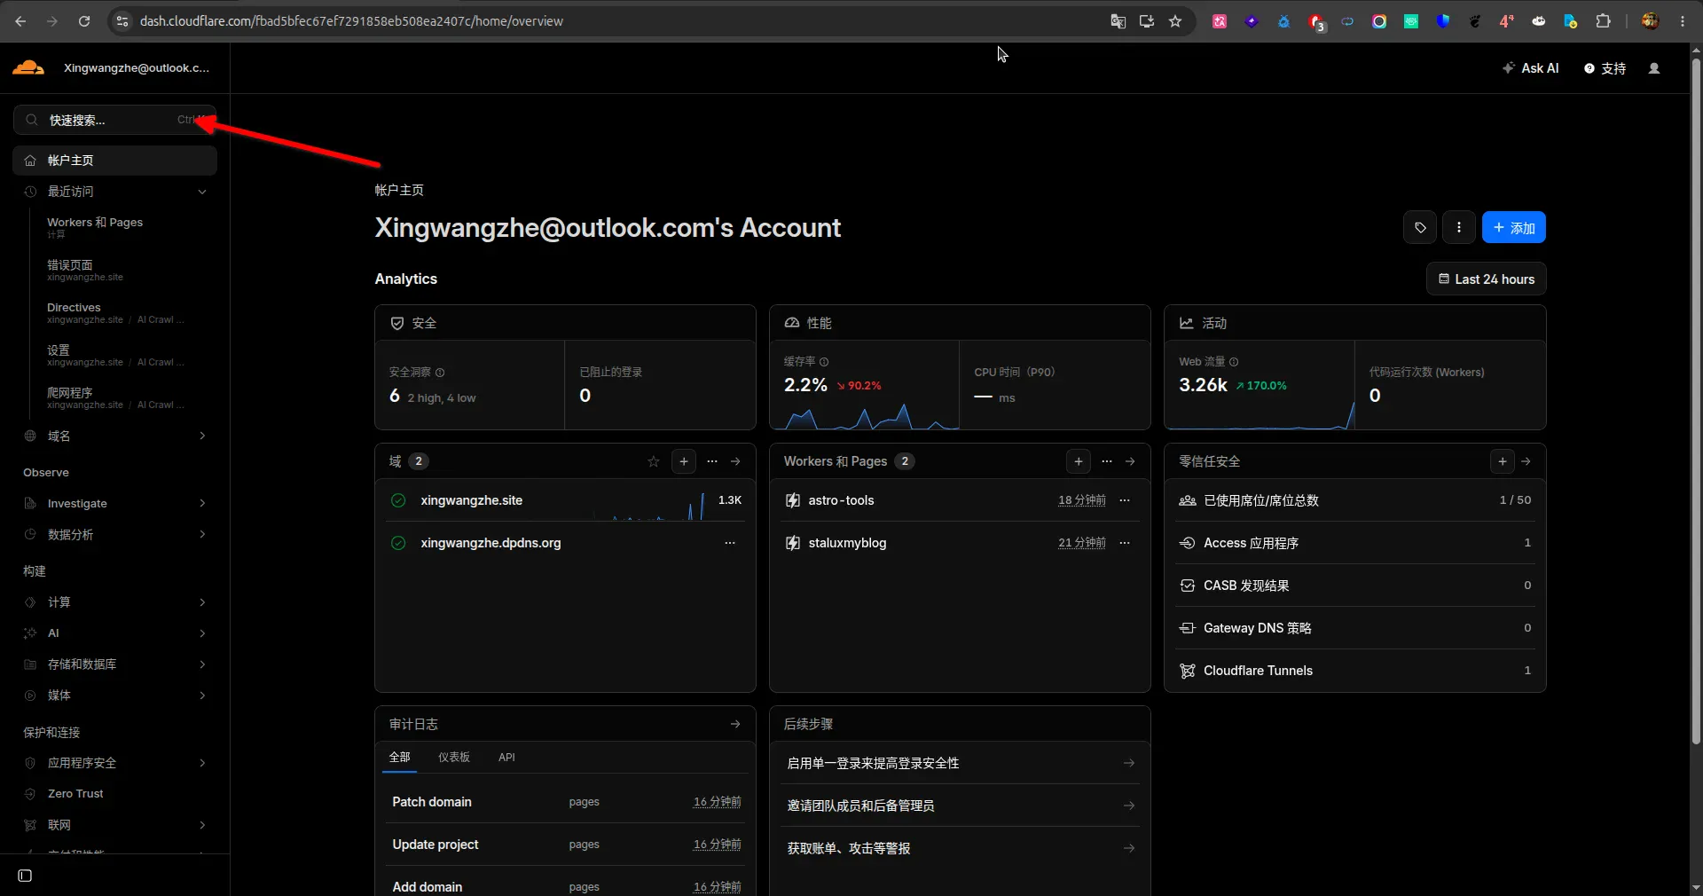Open the Gateway DNS policies row

point(1355,628)
